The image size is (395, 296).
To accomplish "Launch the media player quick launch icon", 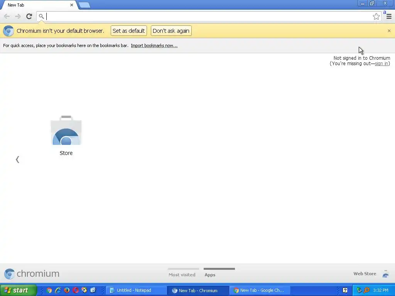I will coord(84,290).
